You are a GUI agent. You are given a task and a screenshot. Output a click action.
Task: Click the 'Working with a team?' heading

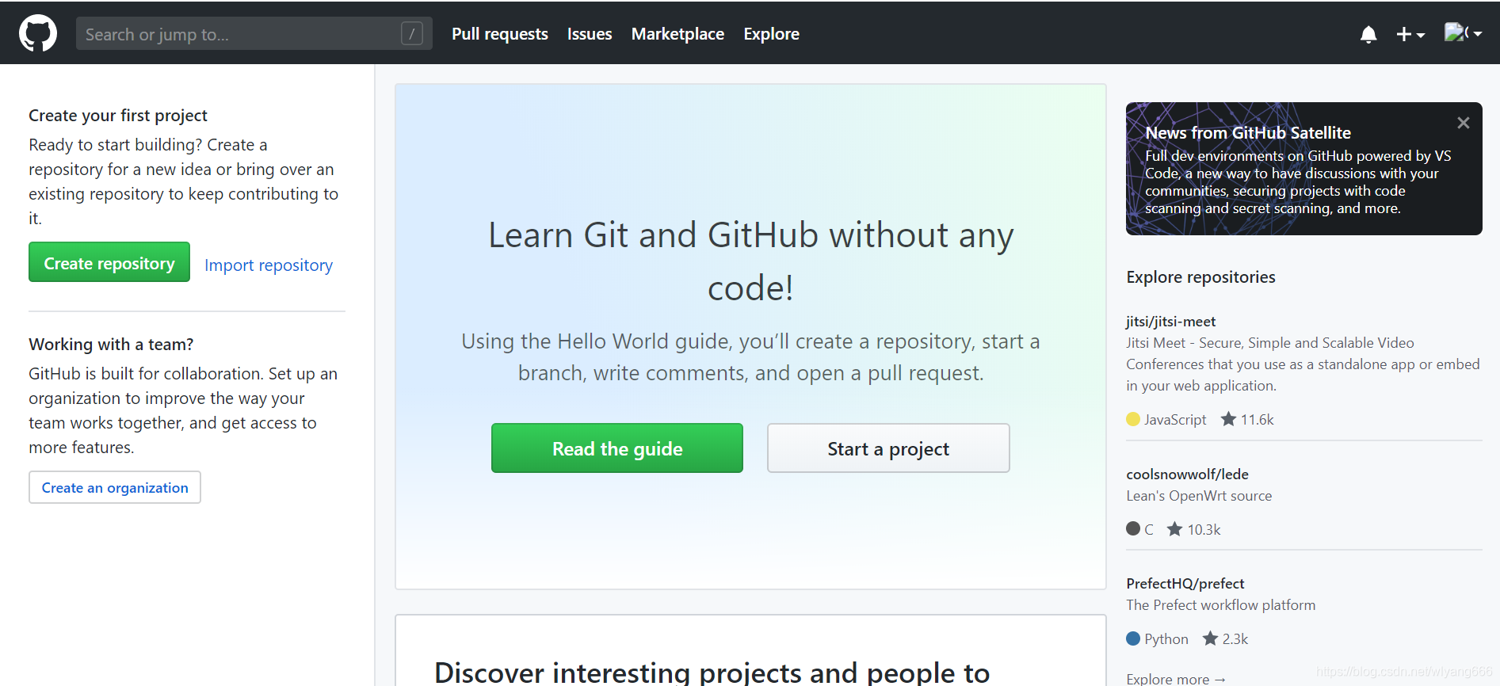coord(111,345)
